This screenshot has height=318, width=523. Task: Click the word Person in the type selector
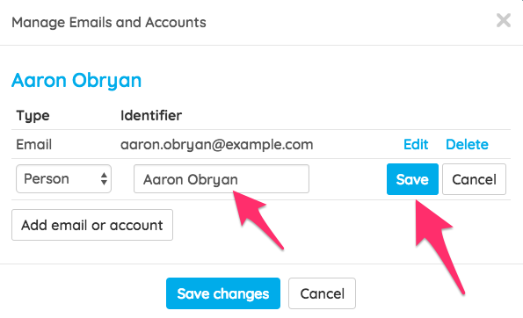pos(47,179)
